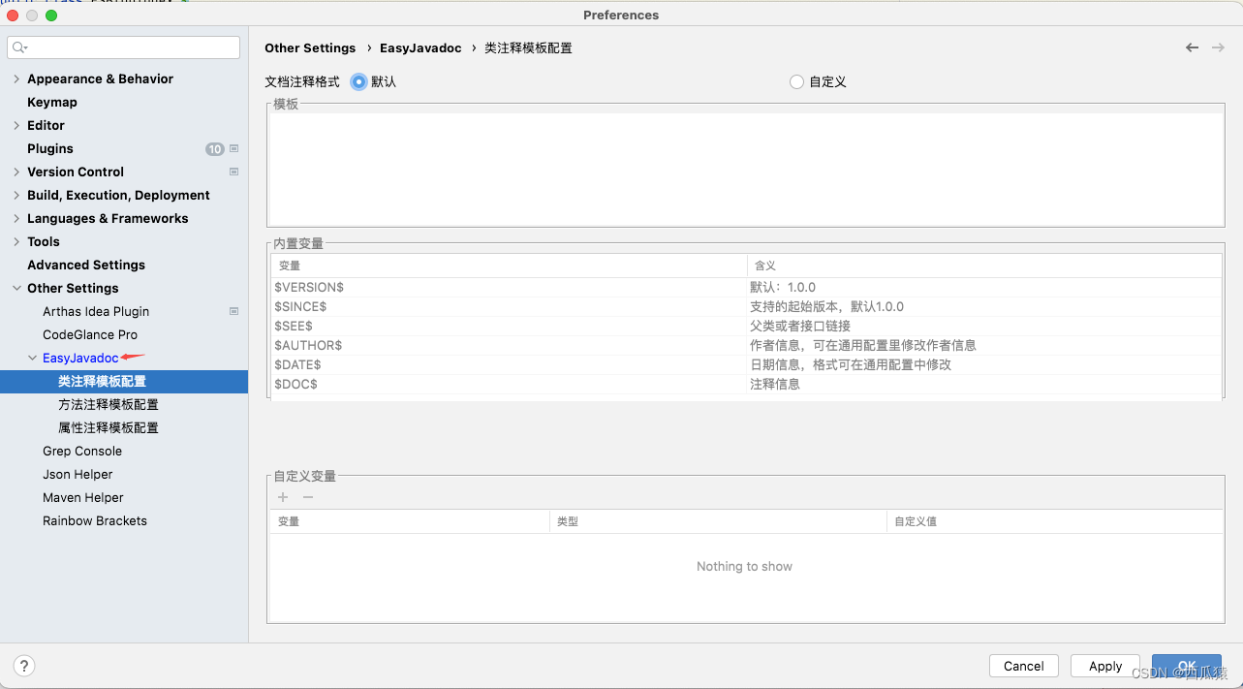Open Advanced Settings page
Viewport: 1243px width, 689px height.
coord(86,265)
